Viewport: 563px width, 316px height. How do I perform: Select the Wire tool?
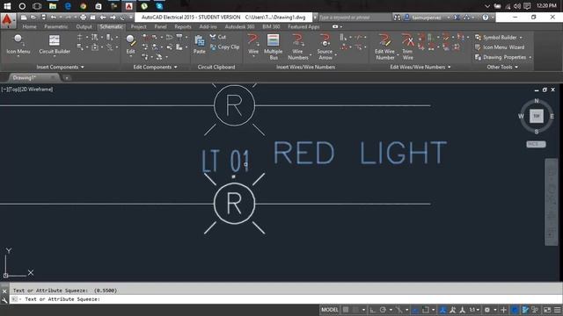[x=253, y=45]
